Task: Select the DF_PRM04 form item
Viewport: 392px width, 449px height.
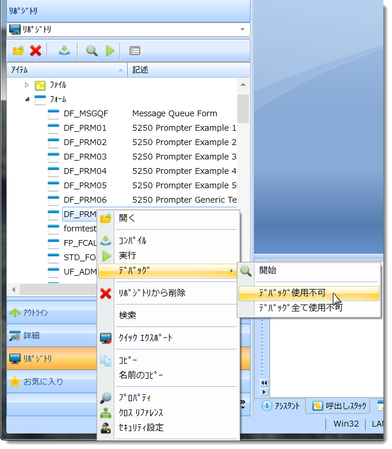Action: (85, 171)
